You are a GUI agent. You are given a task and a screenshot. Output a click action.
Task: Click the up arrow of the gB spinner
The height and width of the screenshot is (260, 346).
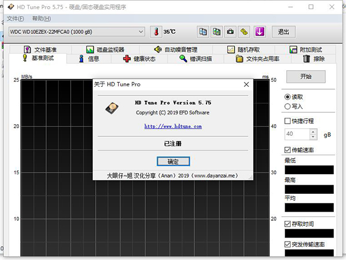point(313,131)
